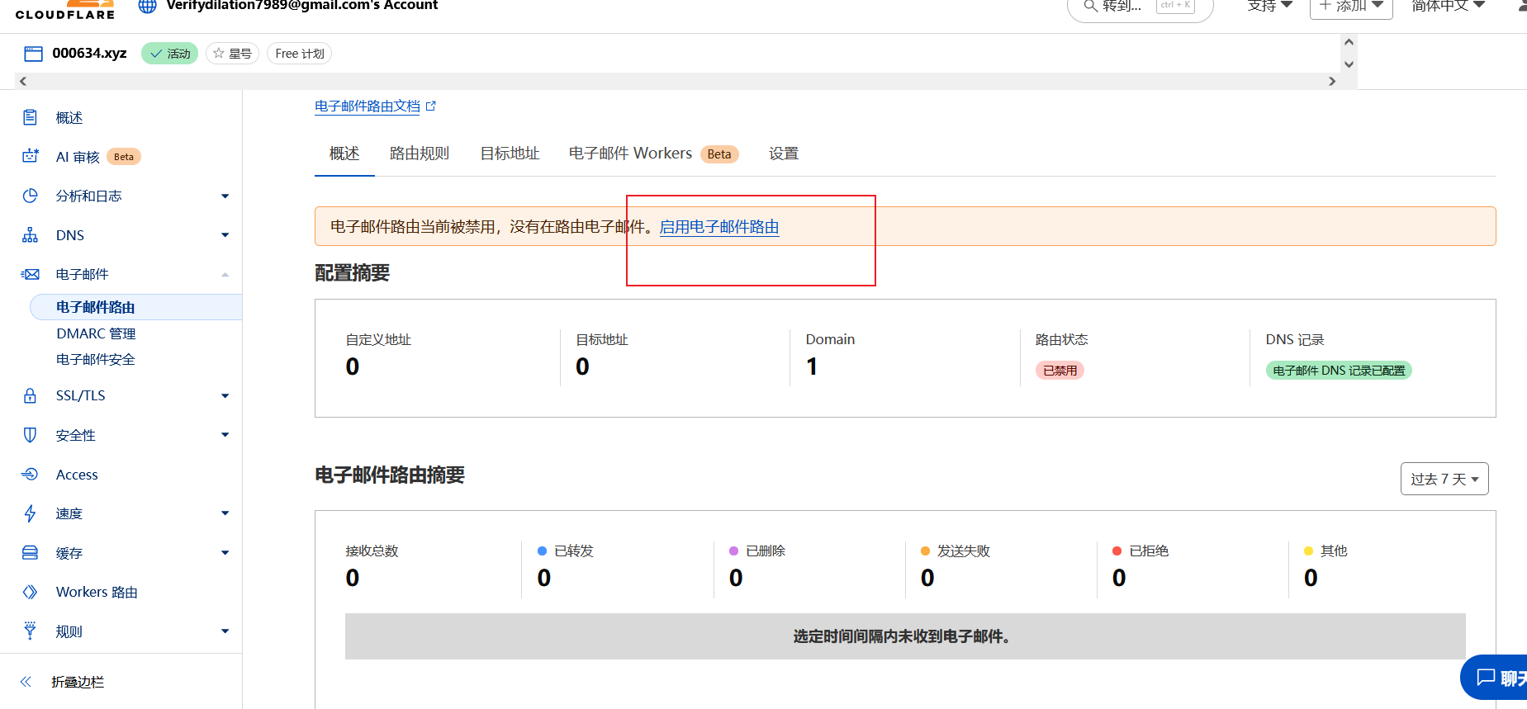Click the security shield icon in sidebar
This screenshot has width=1527, height=709.
pos(31,435)
